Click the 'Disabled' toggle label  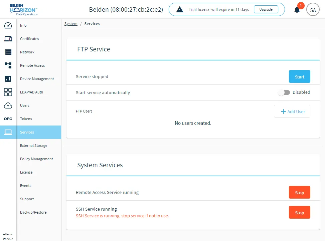(301, 92)
